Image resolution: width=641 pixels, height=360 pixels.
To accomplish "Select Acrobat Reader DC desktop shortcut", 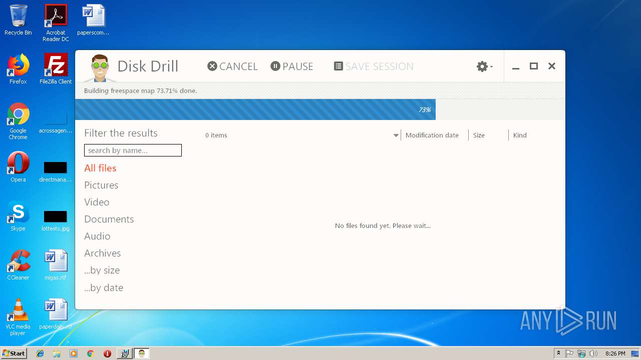I will coord(56,23).
